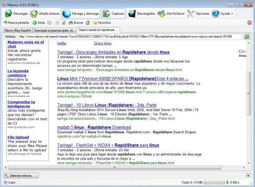The image size is (255, 187).
Task: Select the Search results for rapidshare tab
Action: [98, 30]
